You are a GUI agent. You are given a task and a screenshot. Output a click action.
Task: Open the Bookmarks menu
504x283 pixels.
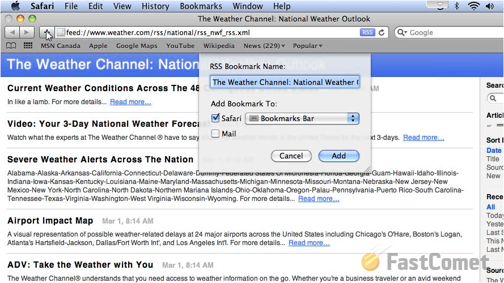(201, 6)
